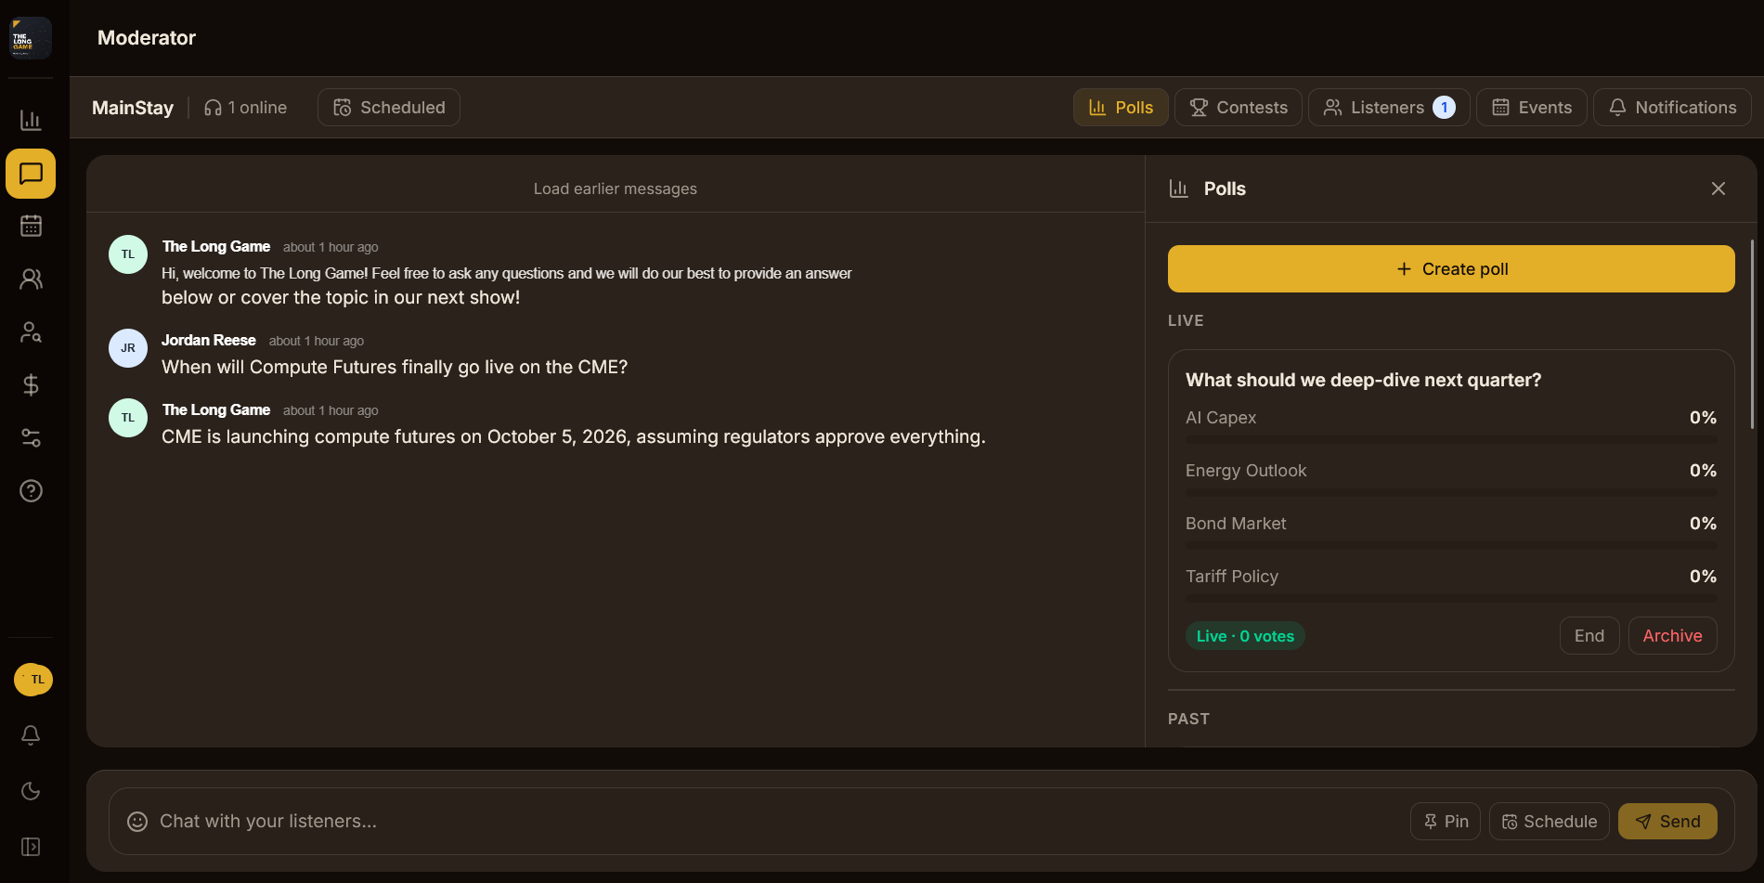Click the 1 online listener indicator
This screenshot has width=1764, height=883.
coord(246,108)
